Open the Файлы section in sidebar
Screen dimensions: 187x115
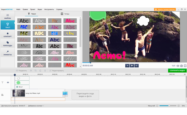[x=7, y=17]
